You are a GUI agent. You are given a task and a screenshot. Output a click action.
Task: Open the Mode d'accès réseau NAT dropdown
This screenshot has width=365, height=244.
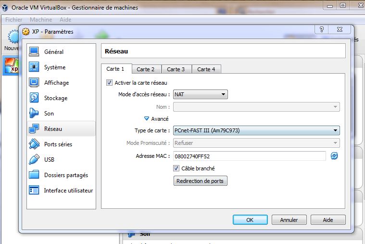201,94
